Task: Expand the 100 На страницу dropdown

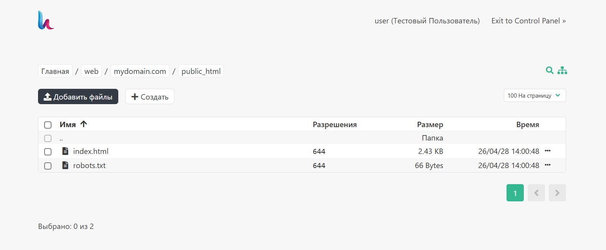Action: coord(535,95)
